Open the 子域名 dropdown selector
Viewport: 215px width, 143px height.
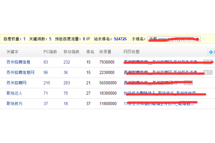174,39
